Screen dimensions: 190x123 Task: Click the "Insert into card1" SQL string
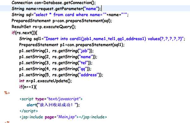click(x=114, y=39)
